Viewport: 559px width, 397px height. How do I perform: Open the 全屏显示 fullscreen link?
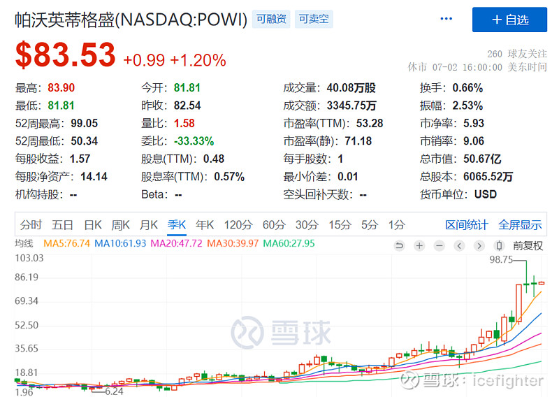pos(520,225)
